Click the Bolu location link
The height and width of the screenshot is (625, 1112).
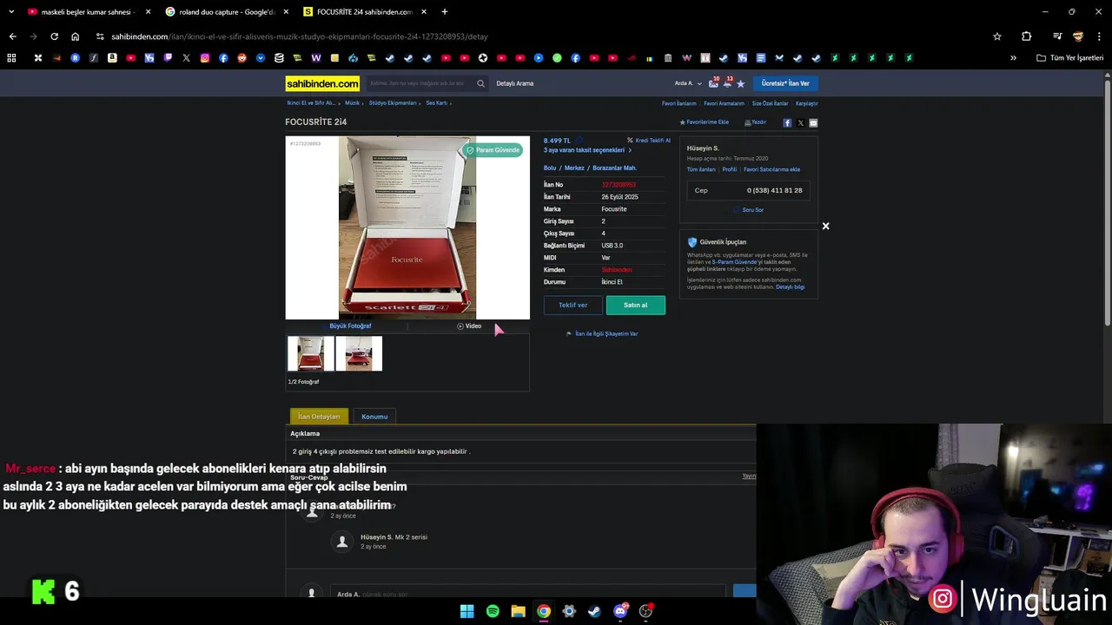[550, 168]
